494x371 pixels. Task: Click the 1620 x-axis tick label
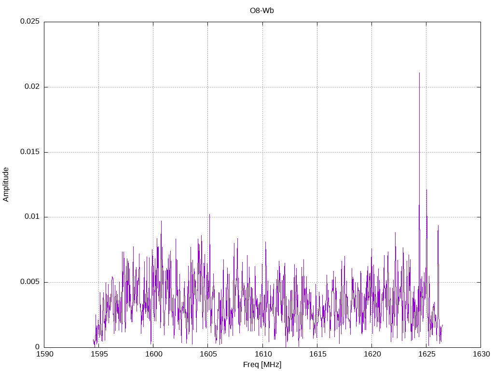click(372, 354)
